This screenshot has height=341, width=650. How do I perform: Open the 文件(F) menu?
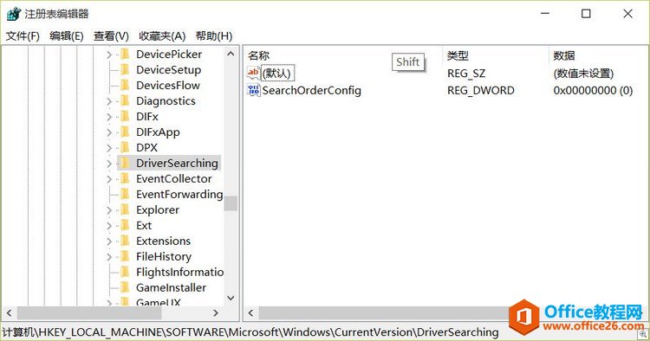click(x=23, y=36)
